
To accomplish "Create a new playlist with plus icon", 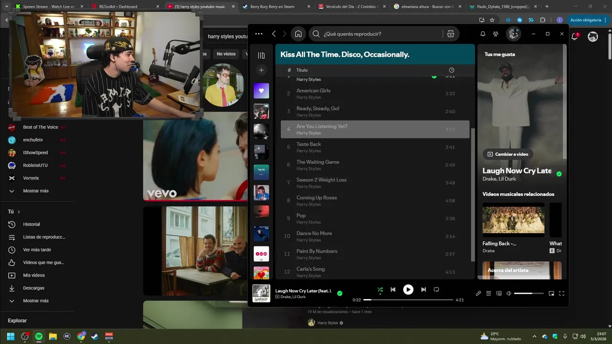I will pyautogui.click(x=261, y=70).
